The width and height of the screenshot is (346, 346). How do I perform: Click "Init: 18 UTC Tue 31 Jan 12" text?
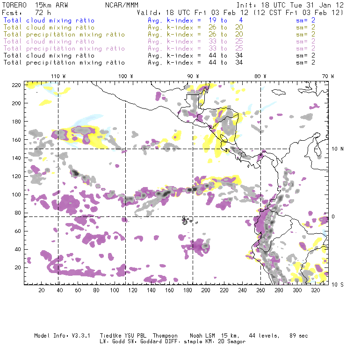point(290,5)
